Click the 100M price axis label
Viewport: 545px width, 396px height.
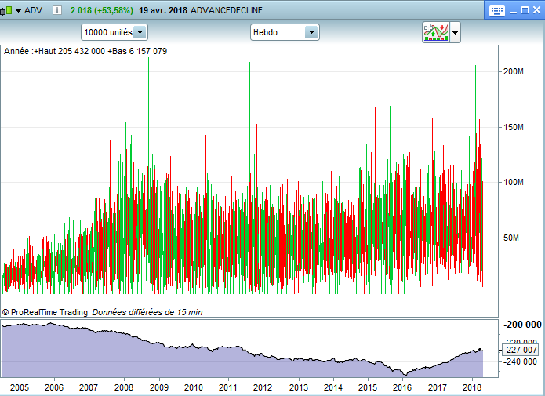[x=514, y=182]
